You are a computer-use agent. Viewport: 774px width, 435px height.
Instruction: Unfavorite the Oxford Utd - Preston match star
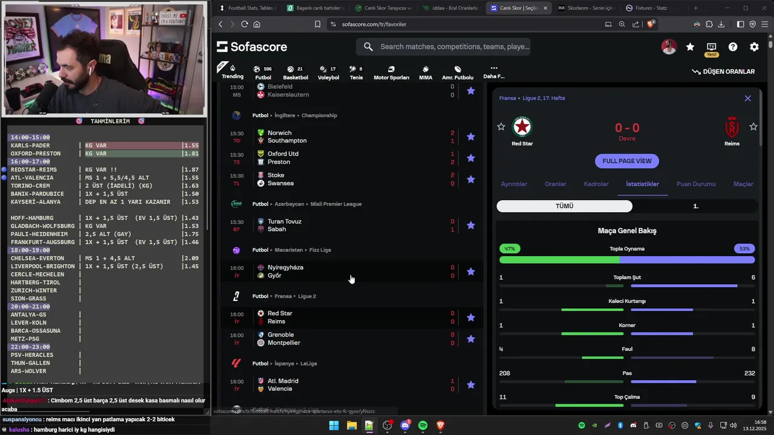point(471,158)
